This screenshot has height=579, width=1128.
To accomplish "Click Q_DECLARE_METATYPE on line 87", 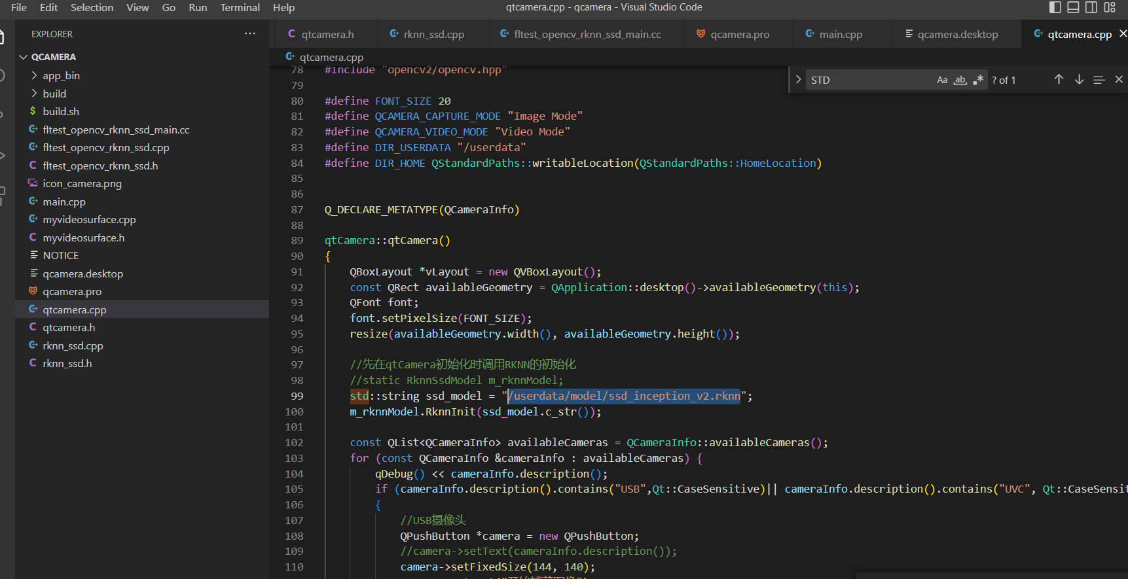I will tap(381, 209).
